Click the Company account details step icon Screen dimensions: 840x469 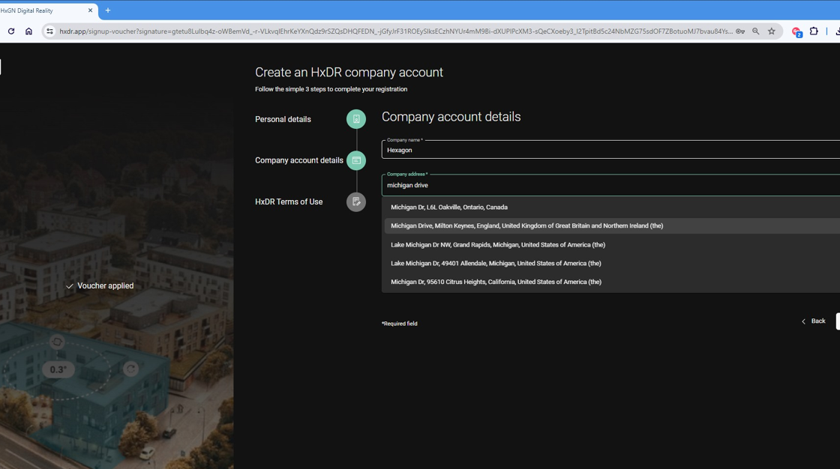pyautogui.click(x=356, y=160)
